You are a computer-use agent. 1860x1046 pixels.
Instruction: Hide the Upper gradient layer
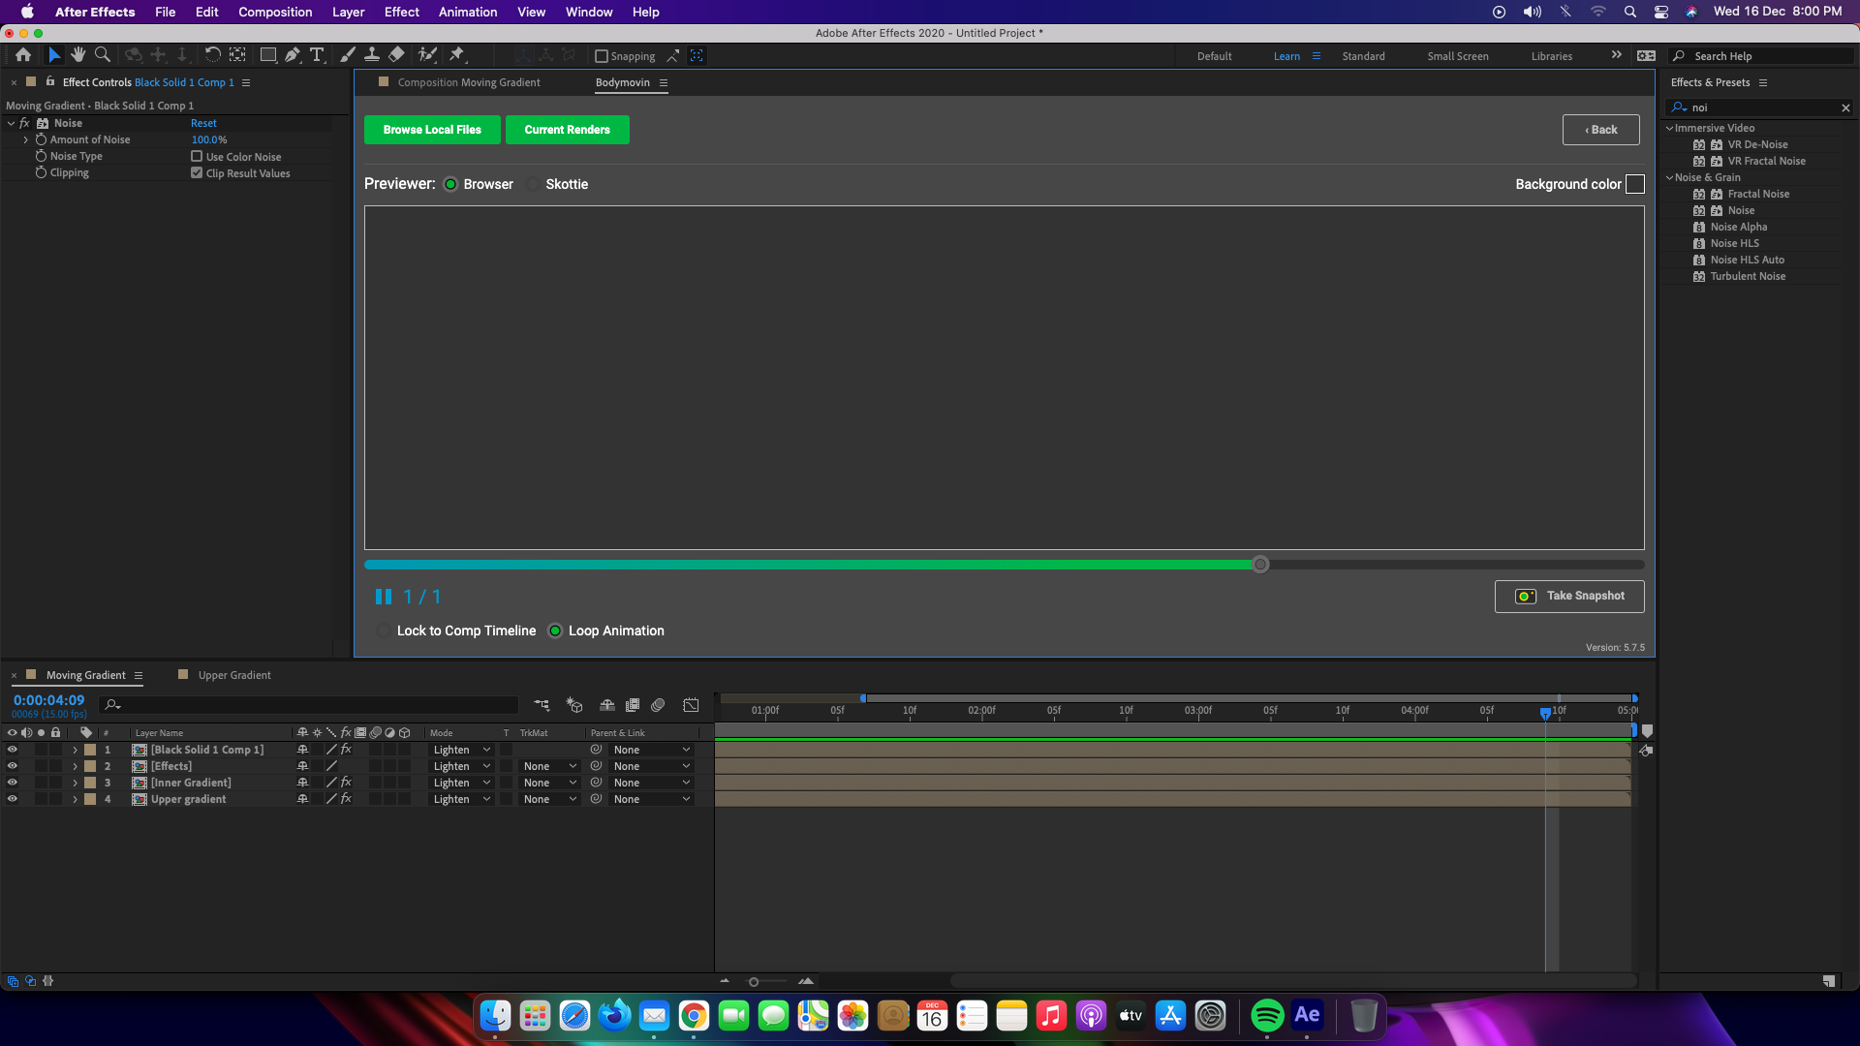13,799
